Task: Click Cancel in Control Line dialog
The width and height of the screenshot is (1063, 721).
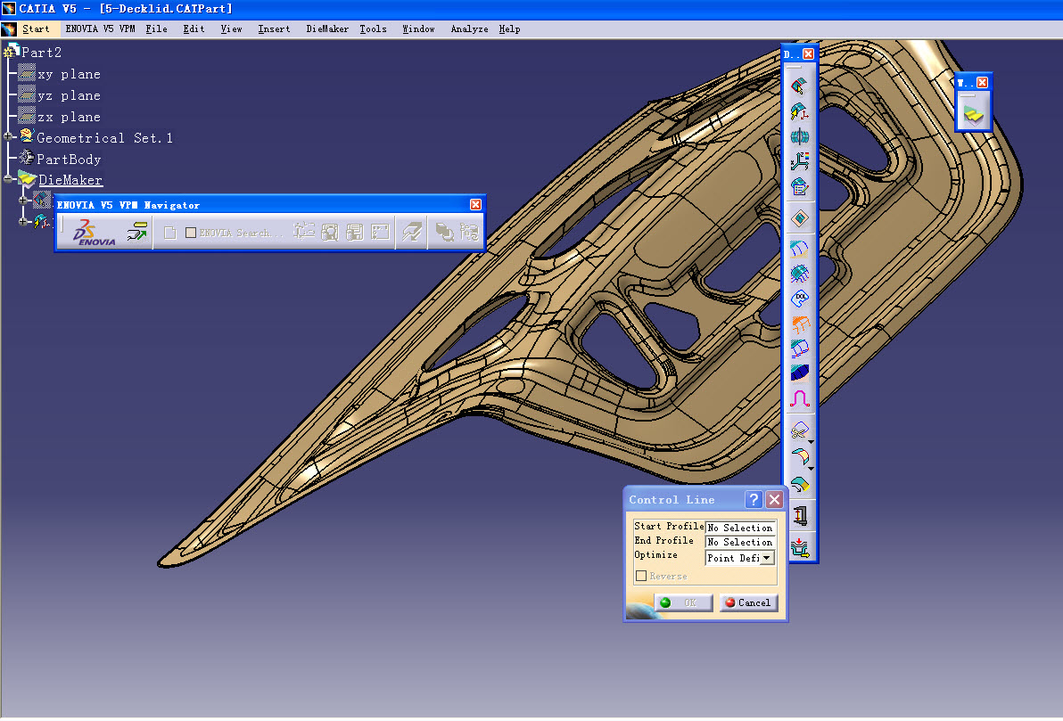Action: [748, 602]
